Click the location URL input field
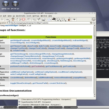This screenshot has height=109, width=109. click(50, 23)
